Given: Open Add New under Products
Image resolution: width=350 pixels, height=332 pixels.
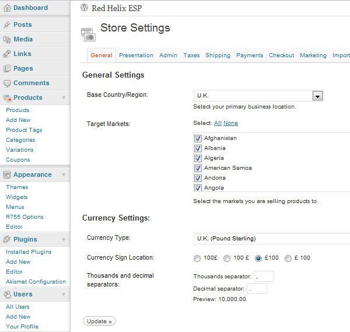Looking at the screenshot, I should (18, 120).
